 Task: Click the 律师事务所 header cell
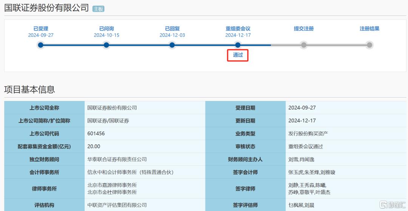[44, 189]
